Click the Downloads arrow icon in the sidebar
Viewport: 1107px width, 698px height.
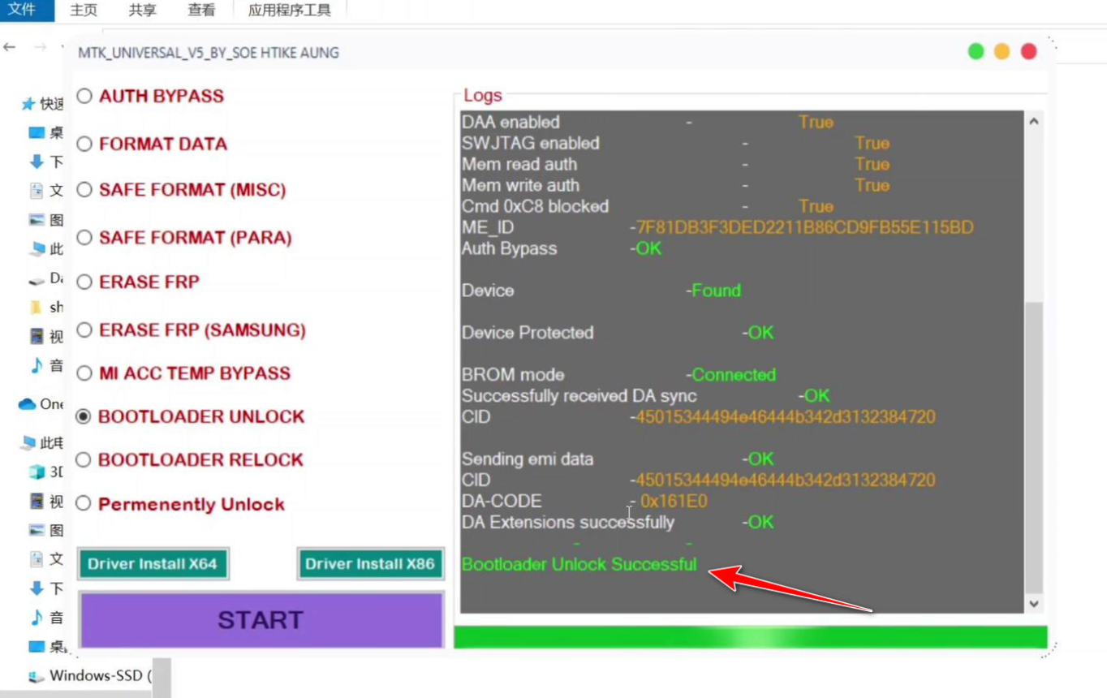pos(37,162)
